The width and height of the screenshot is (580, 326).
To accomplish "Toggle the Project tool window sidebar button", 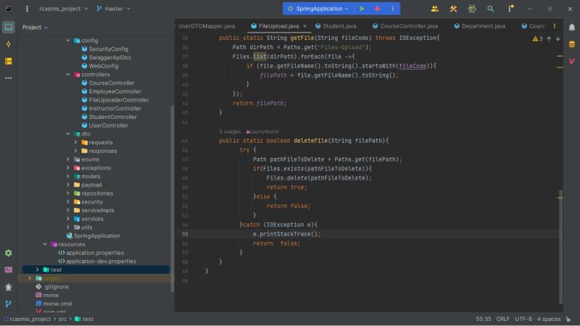I will tap(9, 27).
